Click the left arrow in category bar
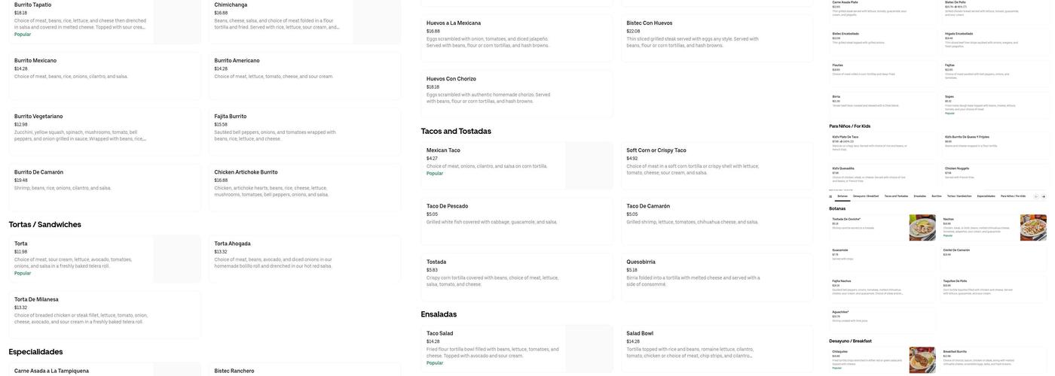The width and height of the screenshot is (1055, 376). coord(1036,196)
